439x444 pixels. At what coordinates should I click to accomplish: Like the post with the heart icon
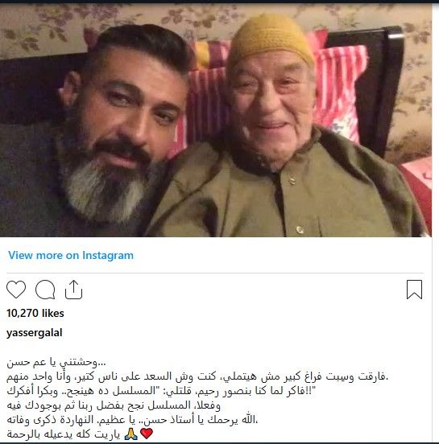click(16, 290)
